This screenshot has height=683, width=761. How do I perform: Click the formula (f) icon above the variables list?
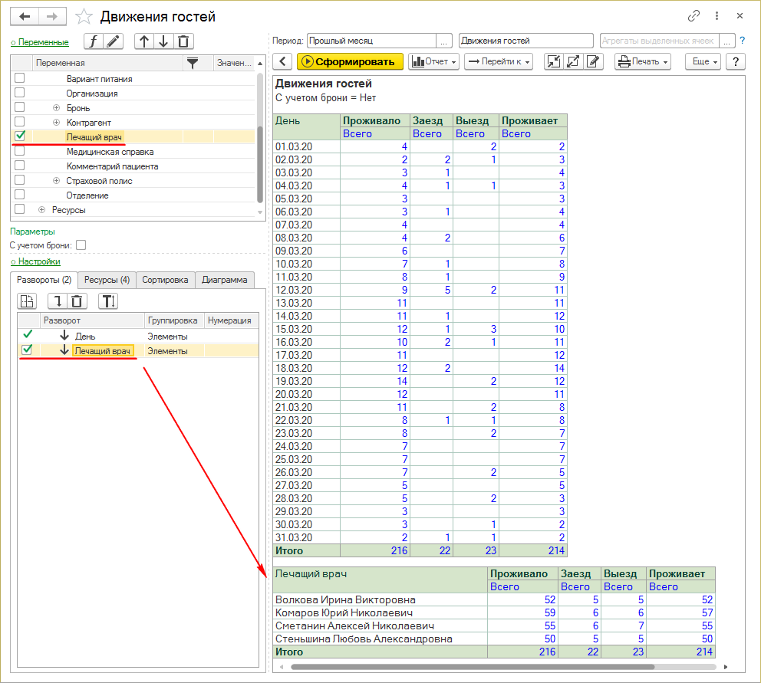pos(94,41)
